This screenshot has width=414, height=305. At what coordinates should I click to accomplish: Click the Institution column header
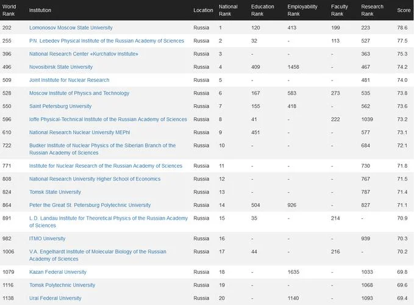(x=40, y=10)
